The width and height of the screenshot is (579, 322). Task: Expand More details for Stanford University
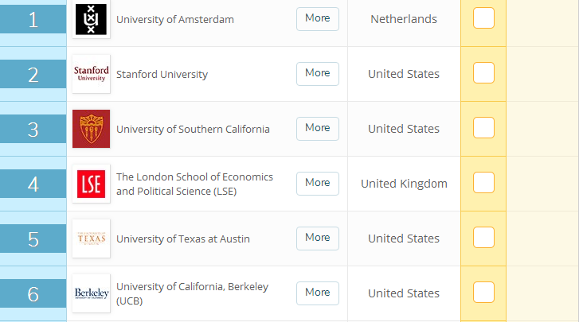point(317,73)
